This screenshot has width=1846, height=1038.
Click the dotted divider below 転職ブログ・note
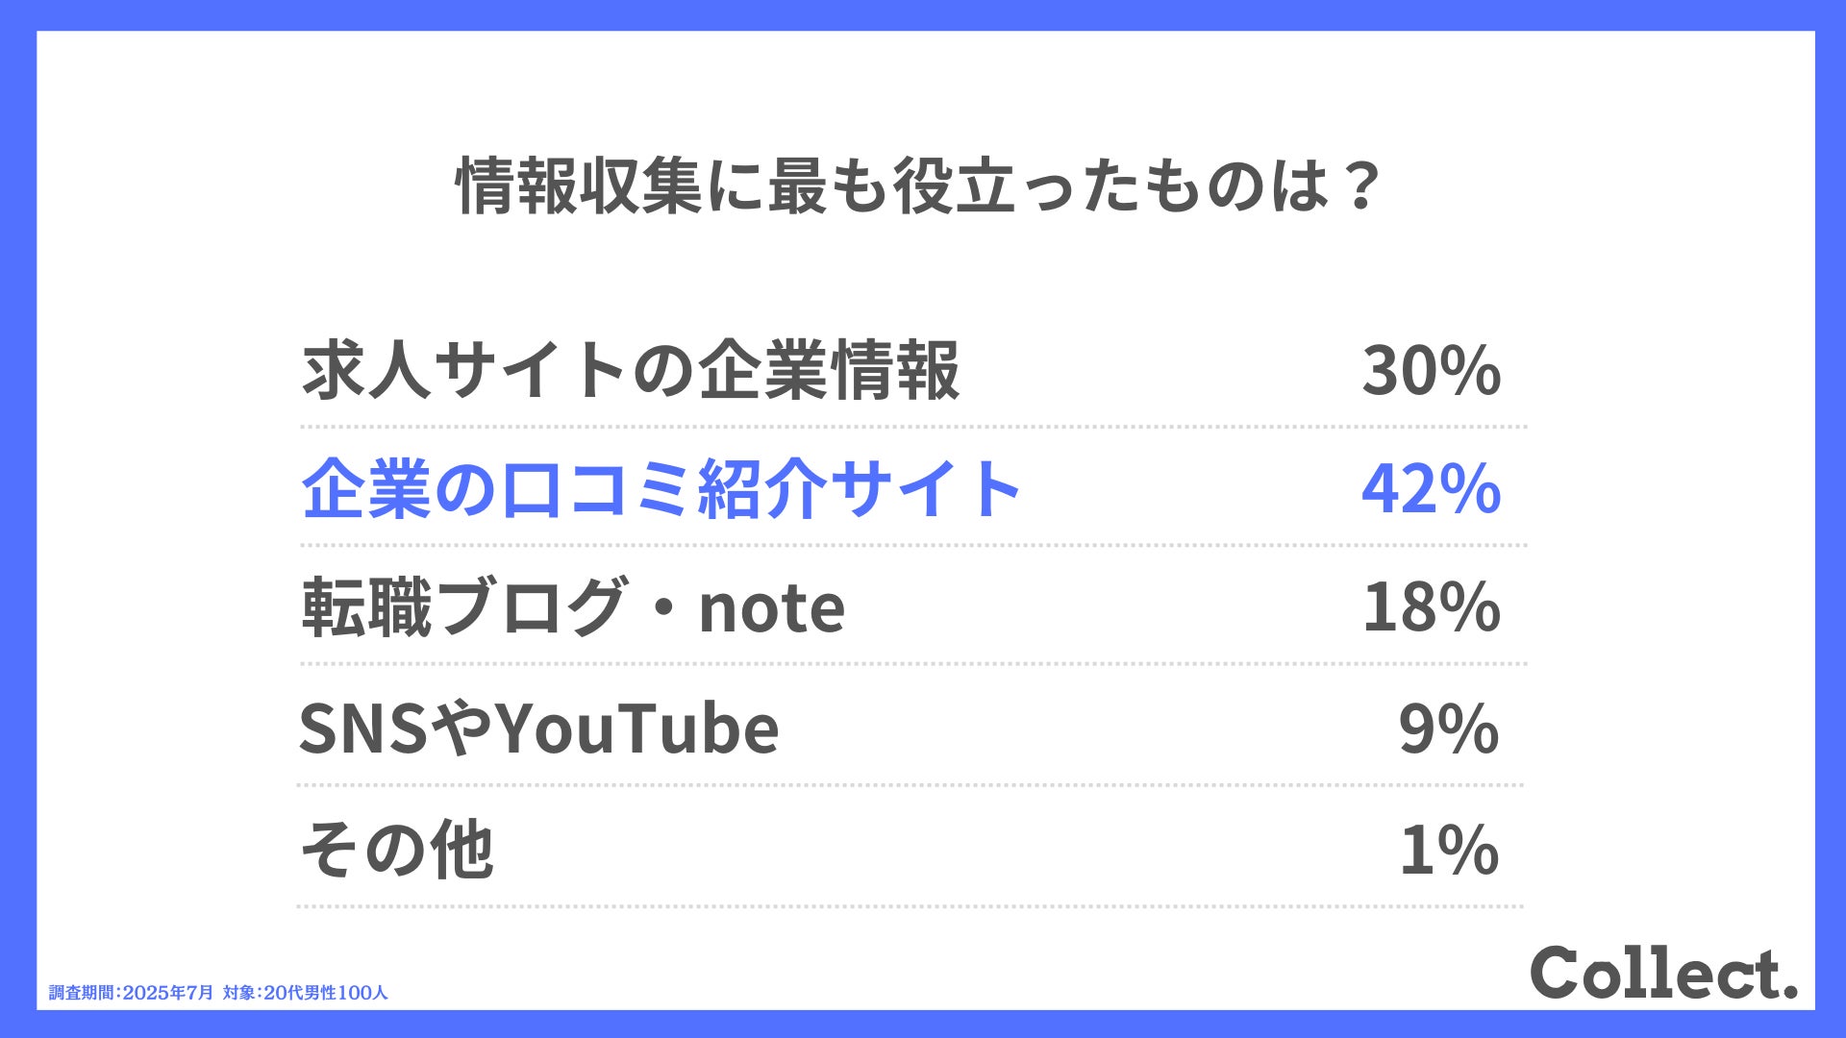(912, 663)
